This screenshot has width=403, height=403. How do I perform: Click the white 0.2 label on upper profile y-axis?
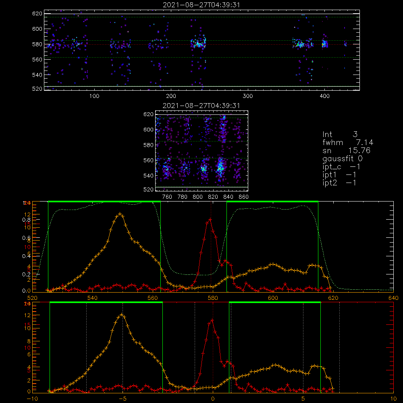pyautogui.click(x=27, y=274)
